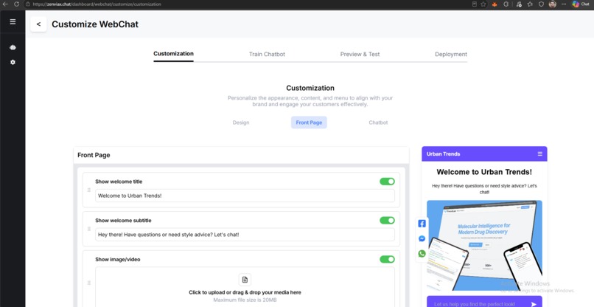Viewport: 594px width, 307px height.
Task: Click the browser back arrow
Action: click(5, 4)
